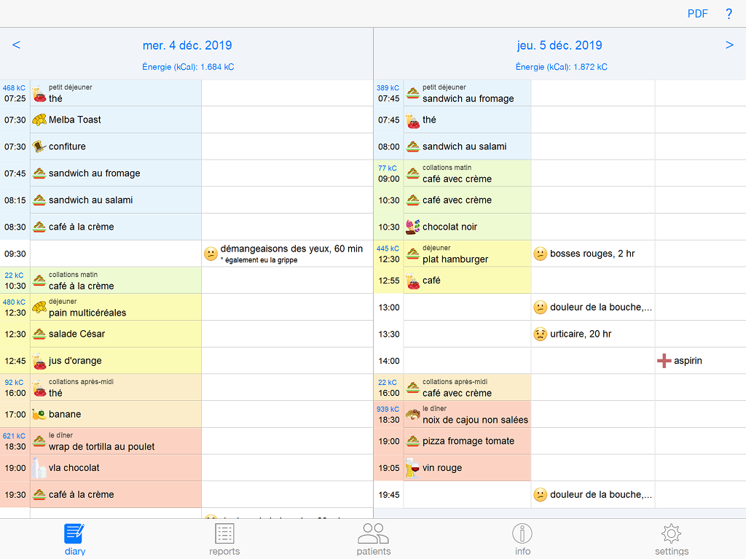Viewport: 746px width, 559px height.
Task: Click the face icon at 19:45
Action: (540, 495)
